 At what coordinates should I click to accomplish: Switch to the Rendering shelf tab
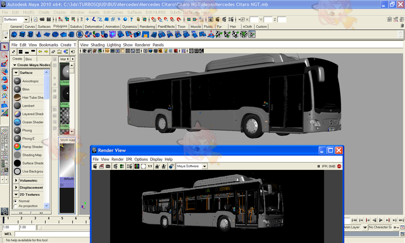click(x=147, y=27)
